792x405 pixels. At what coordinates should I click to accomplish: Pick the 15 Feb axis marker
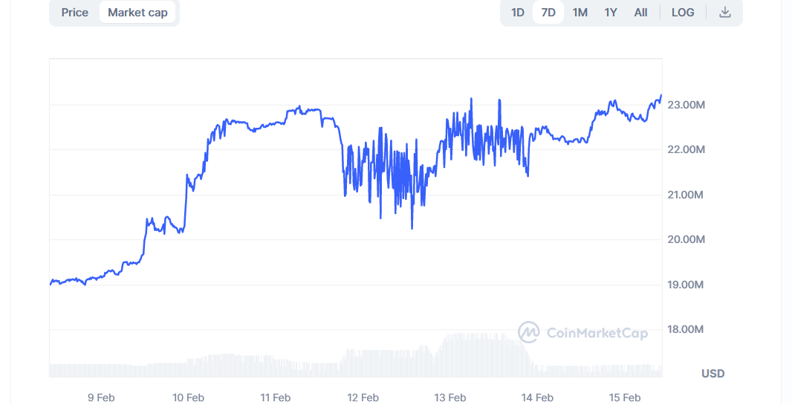(625, 398)
